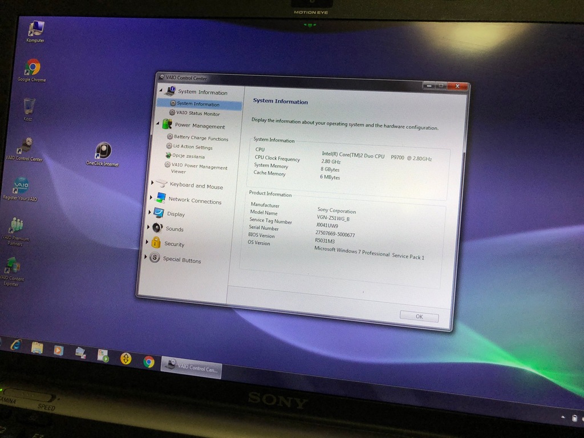
Task: Expand the Security group arrow
Action: tap(147, 242)
